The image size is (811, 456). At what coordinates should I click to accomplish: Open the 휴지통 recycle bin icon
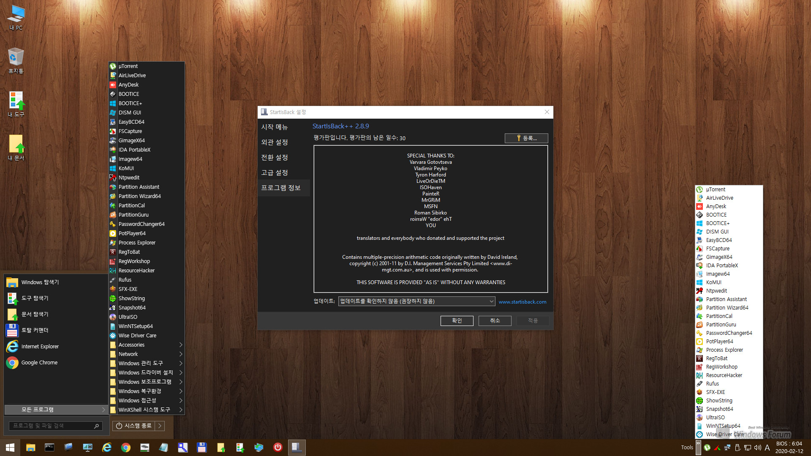click(x=16, y=61)
